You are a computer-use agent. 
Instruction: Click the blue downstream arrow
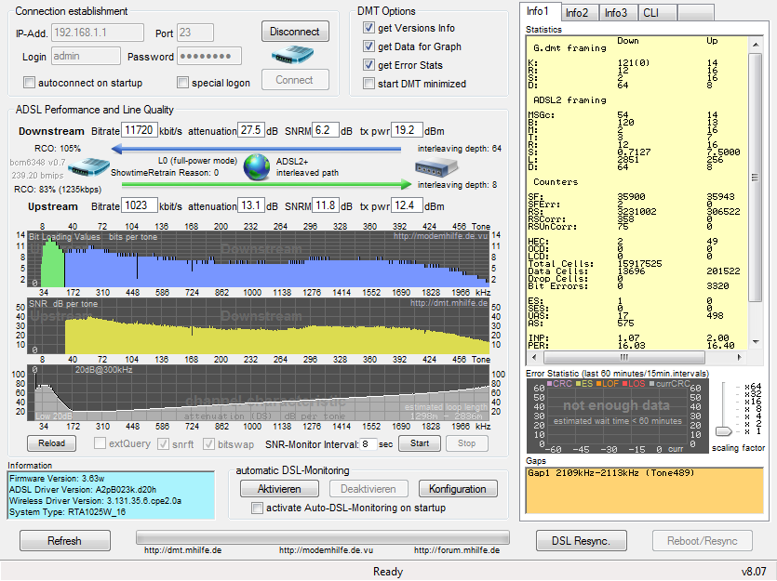tap(256, 149)
